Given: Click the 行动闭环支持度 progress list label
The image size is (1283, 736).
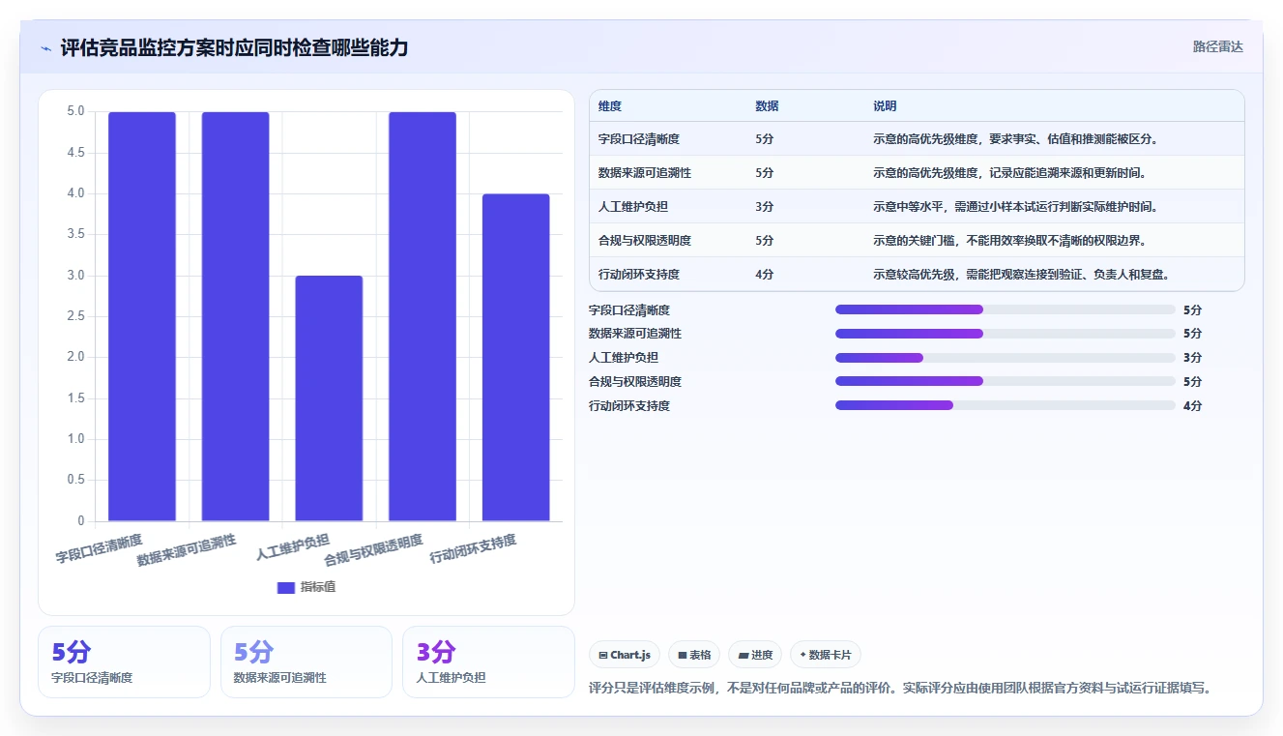Looking at the screenshot, I should [x=629, y=406].
